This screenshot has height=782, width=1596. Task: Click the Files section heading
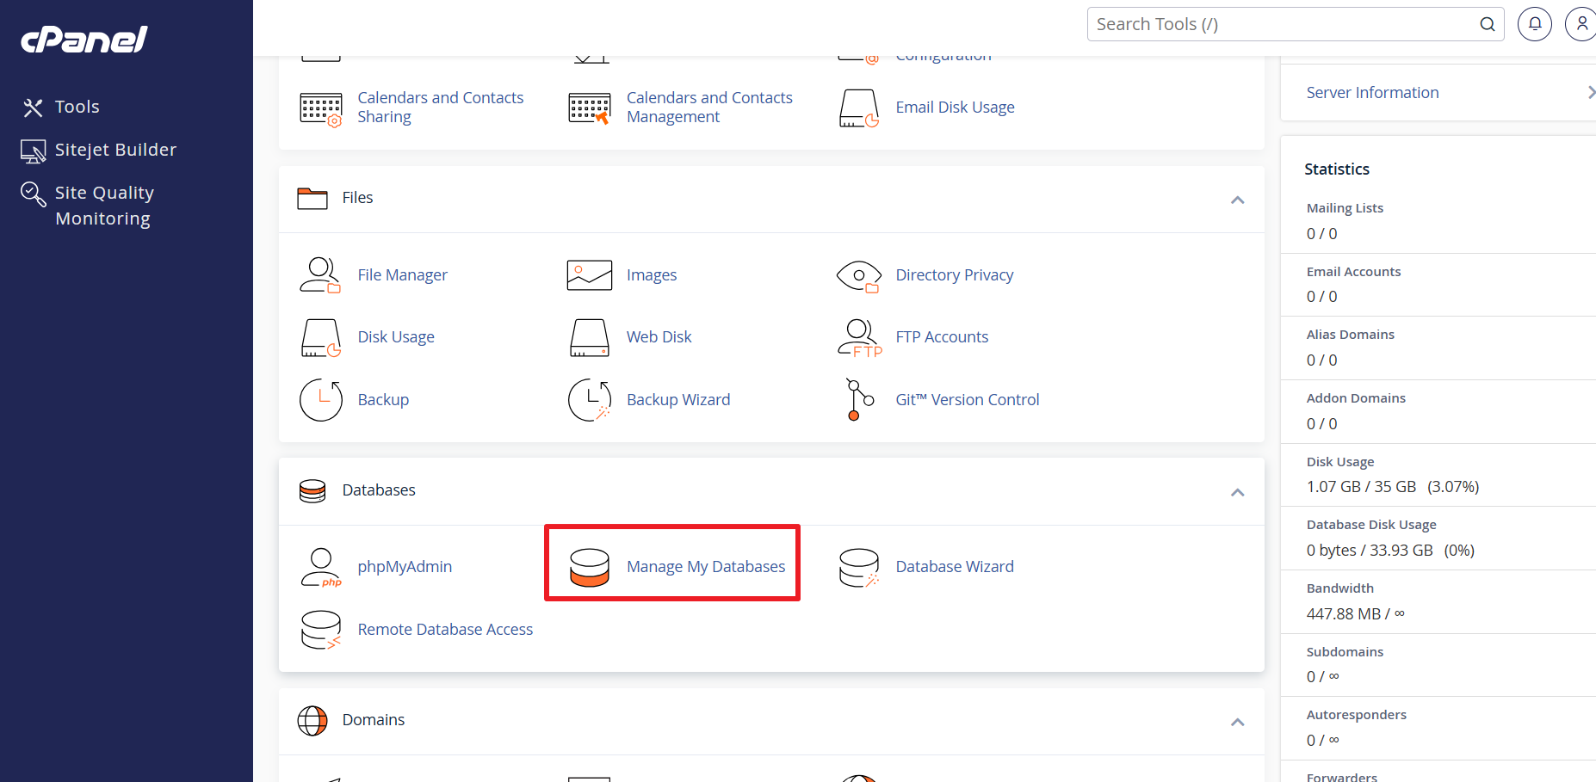coord(357,198)
